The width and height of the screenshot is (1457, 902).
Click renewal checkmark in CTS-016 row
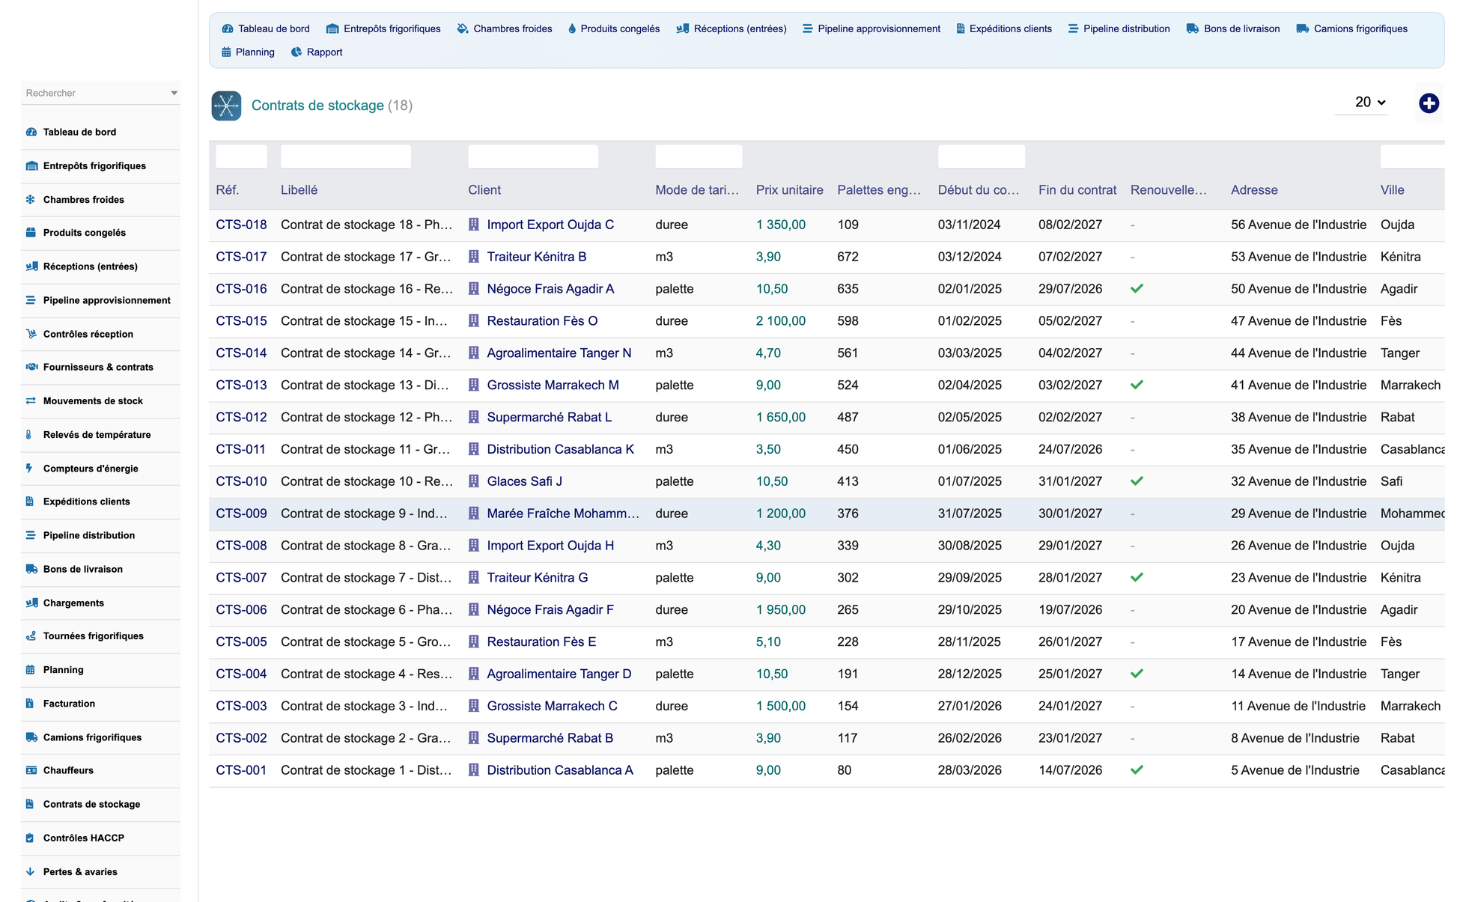(x=1137, y=288)
